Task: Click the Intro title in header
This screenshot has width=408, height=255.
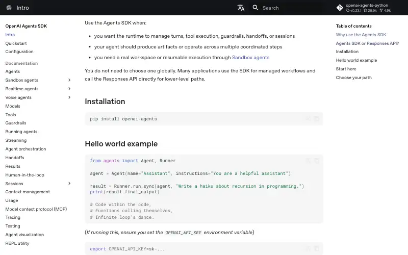Action: 22,8
